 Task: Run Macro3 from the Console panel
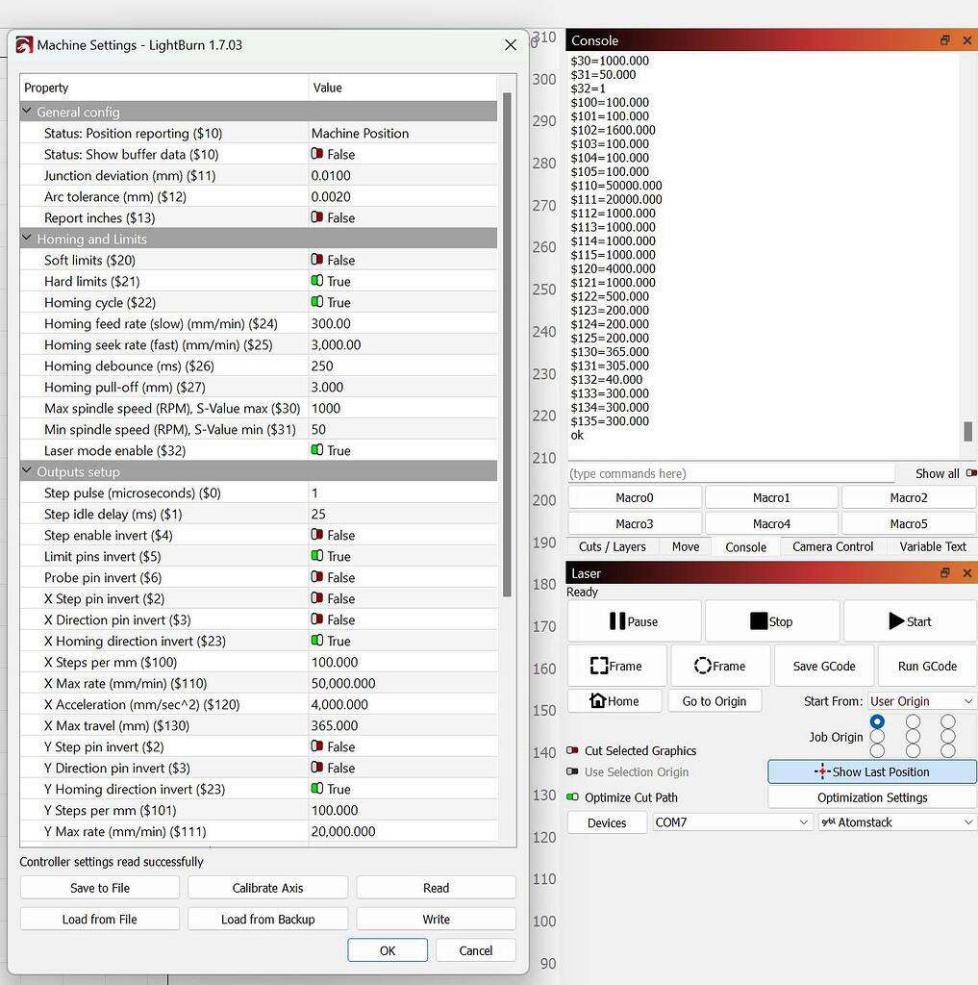tap(634, 522)
